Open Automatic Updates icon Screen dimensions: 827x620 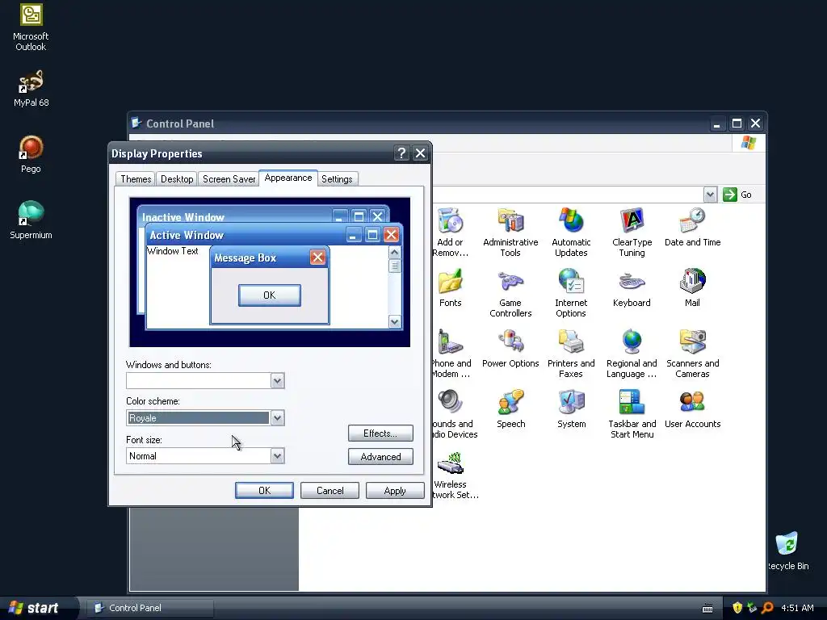[571, 232]
